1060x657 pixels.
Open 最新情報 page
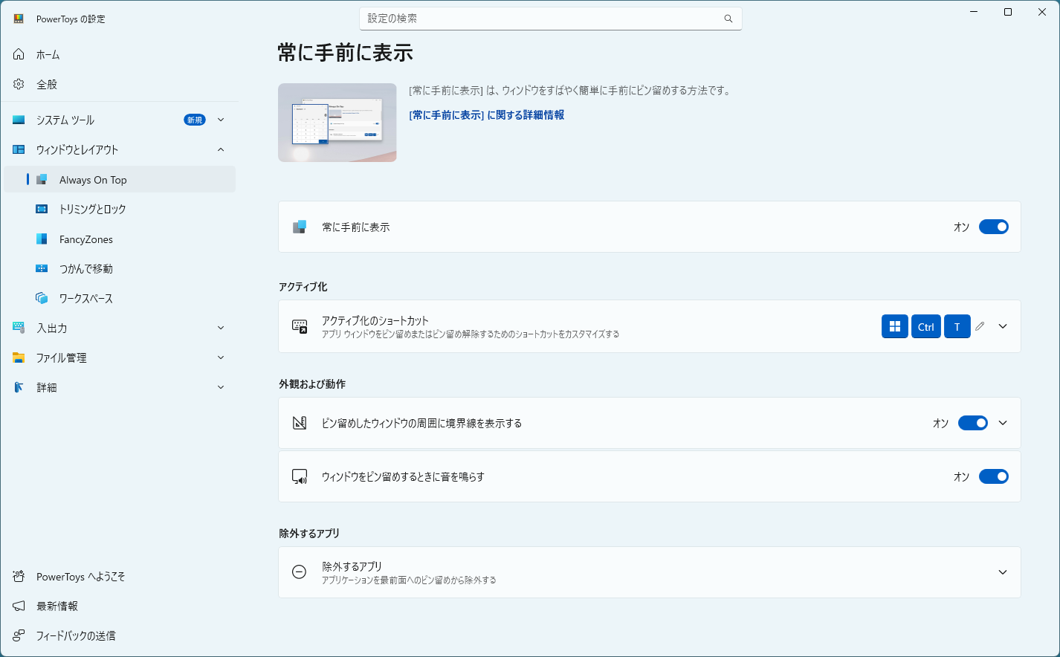[x=120, y=606]
